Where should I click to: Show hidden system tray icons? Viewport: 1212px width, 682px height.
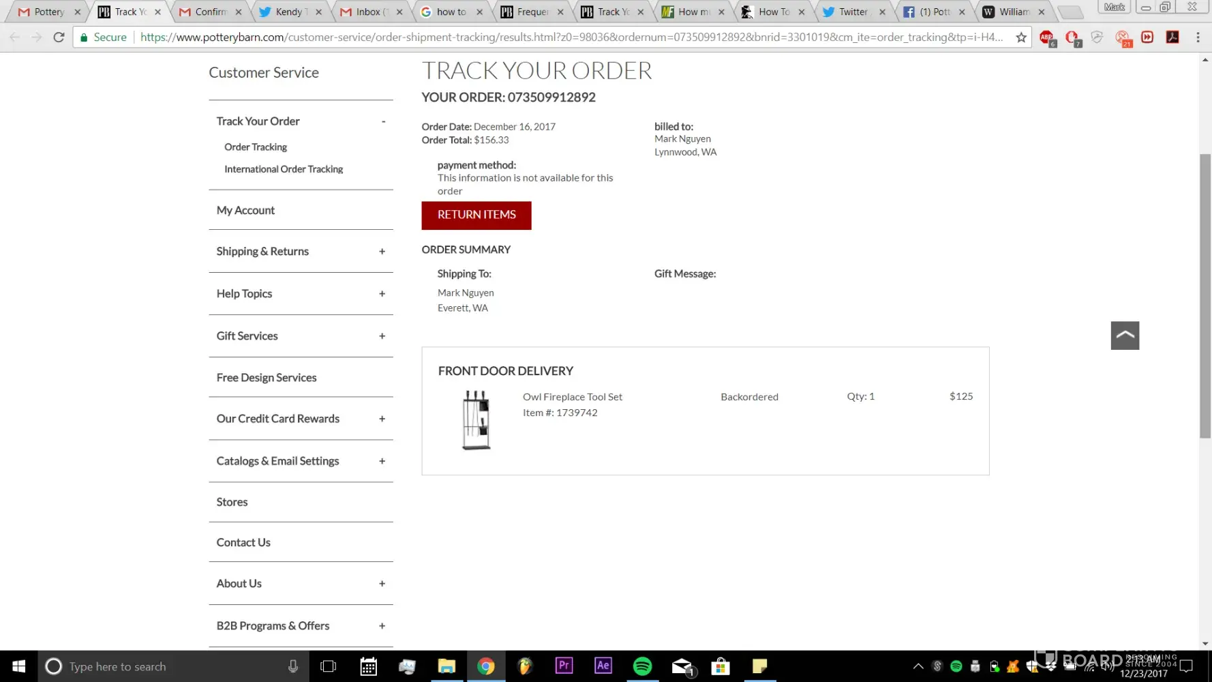[x=918, y=666]
